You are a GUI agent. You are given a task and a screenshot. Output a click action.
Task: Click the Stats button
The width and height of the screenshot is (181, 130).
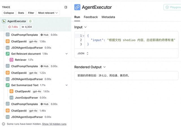point(21,13)
